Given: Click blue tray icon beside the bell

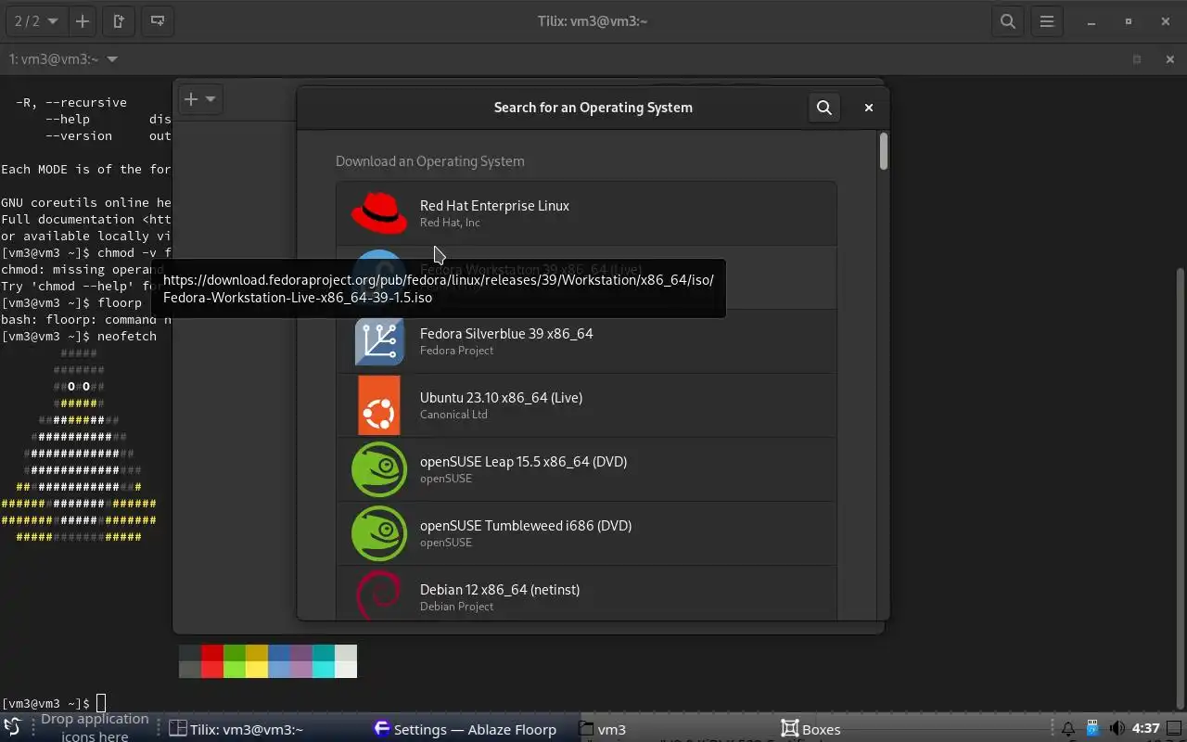Looking at the screenshot, I should click(x=1092, y=729).
